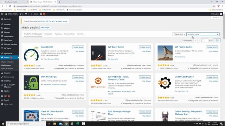
Task: Open Más detalles for WP Super Cache
Action: coord(147,51)
